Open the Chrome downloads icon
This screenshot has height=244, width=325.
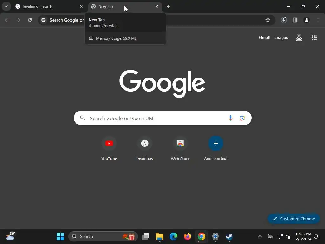click(284, 20)
